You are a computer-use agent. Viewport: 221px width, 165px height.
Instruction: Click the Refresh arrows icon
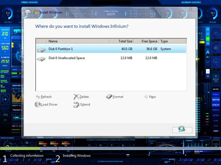(38, 97)
